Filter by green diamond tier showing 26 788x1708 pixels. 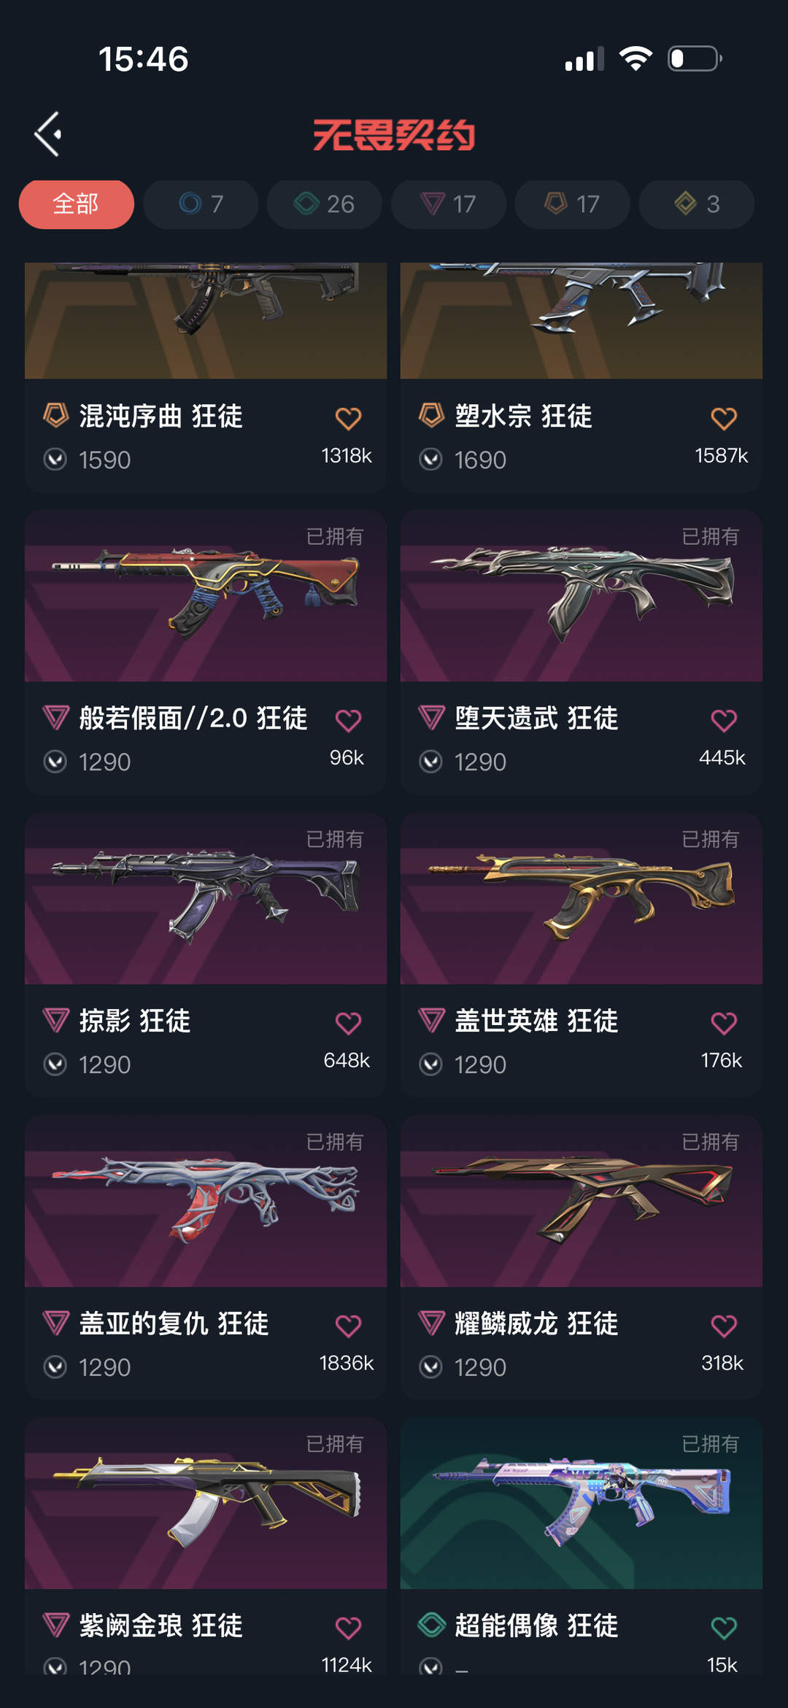click(x=325, y=204)
